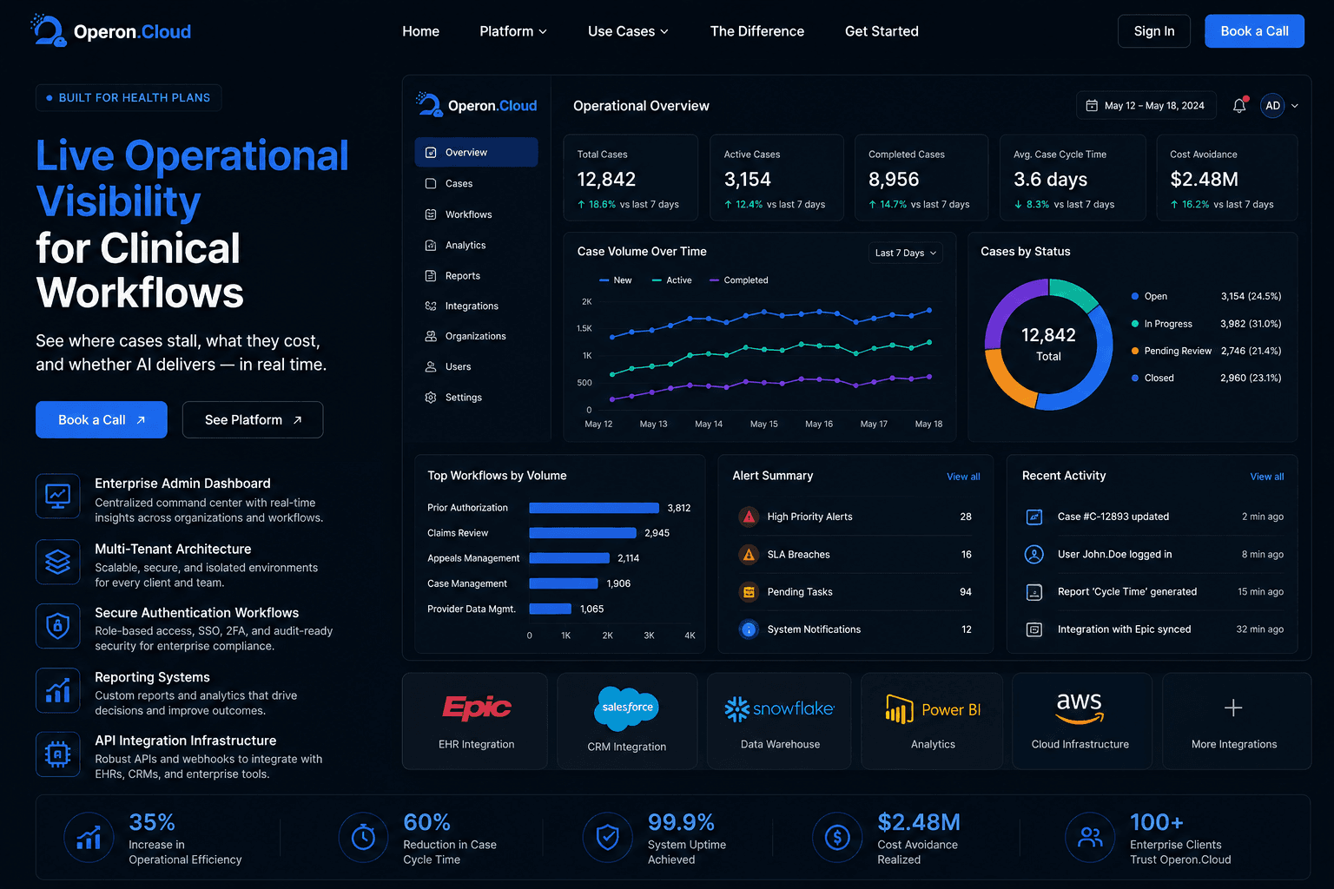The width and height of the screenshot is (1334, 889).
Task: Click the Power BI Analytics logo
Action: 934,709
